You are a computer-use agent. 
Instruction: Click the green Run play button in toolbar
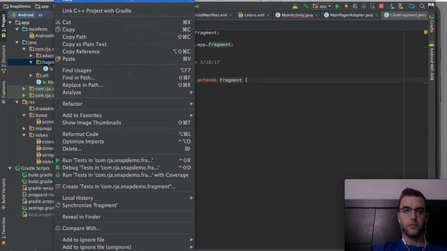coord(337,6)
